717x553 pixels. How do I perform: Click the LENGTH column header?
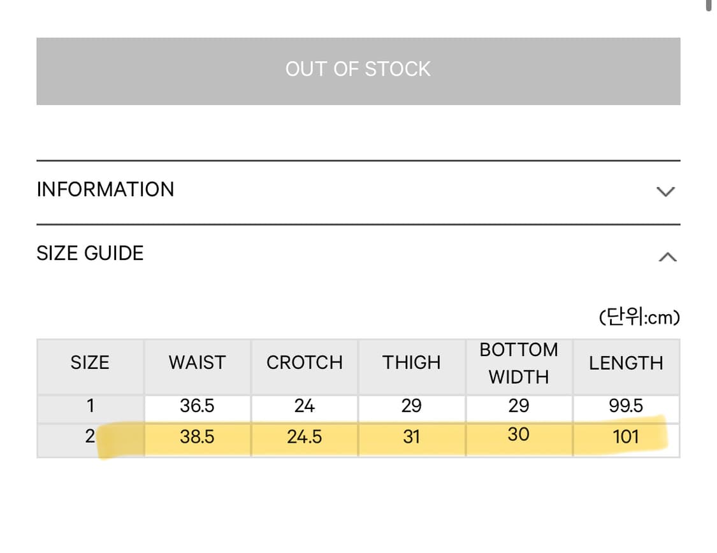[x=625, y=363]
